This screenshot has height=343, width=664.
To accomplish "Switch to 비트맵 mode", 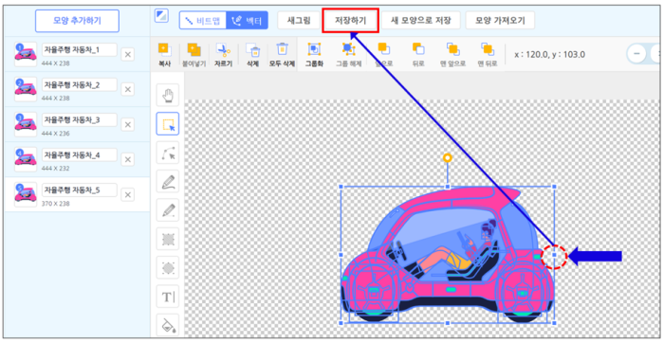I will (203, 20).
